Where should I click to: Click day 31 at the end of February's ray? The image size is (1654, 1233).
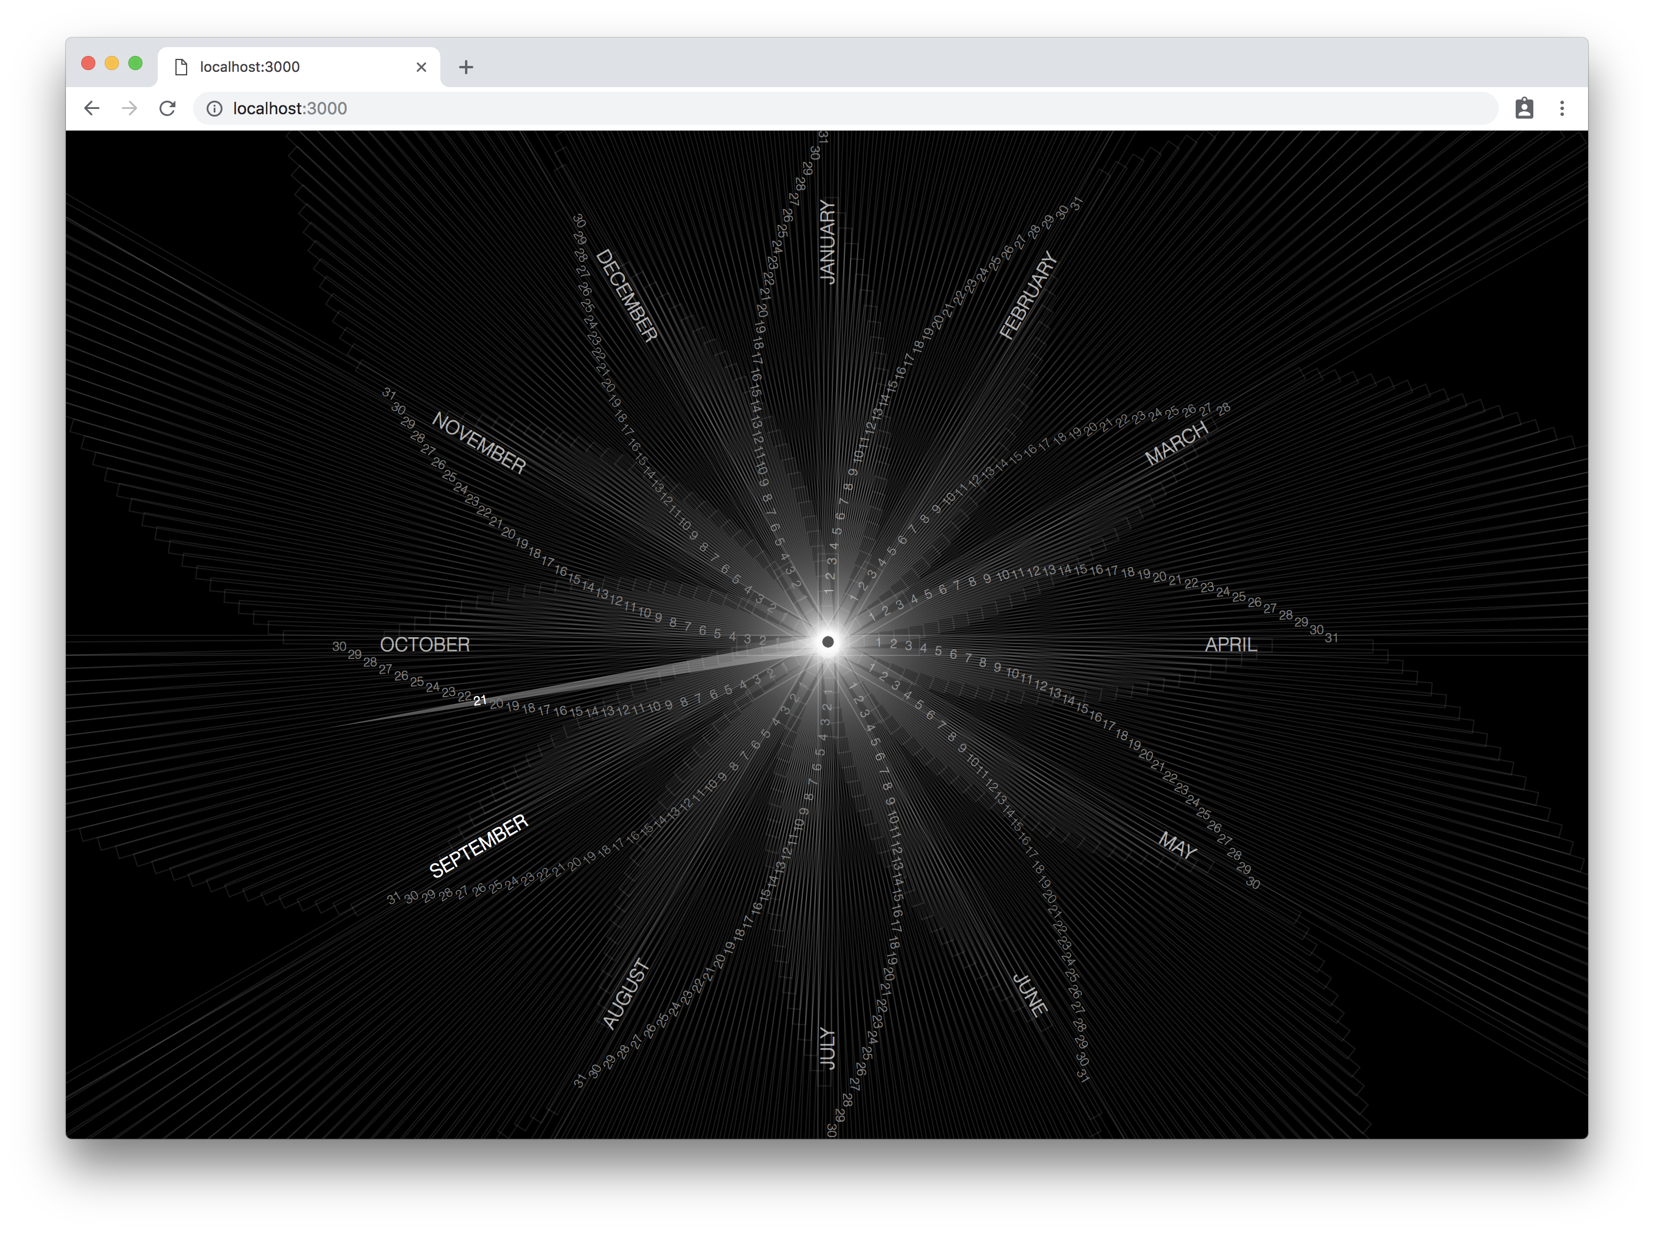[x=1076, y=204]
